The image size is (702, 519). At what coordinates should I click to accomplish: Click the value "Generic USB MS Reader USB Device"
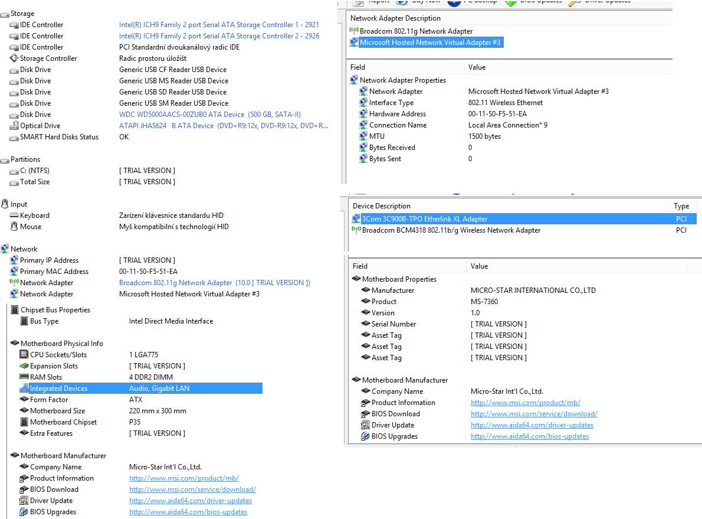pos(173,81)
